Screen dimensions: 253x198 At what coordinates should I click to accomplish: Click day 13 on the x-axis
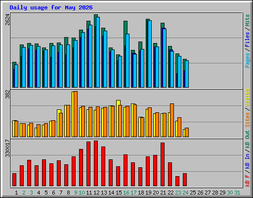(104, 193)
